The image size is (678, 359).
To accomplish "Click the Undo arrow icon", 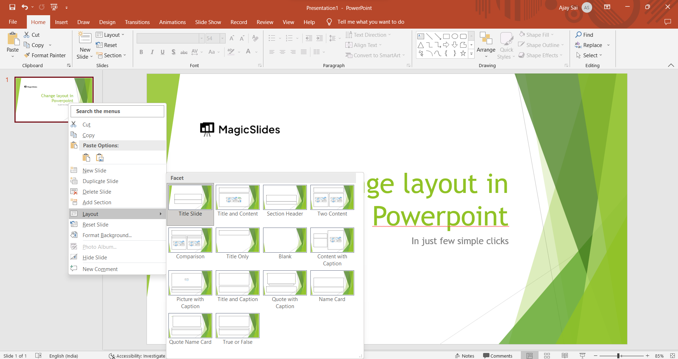I will (24, 7).
